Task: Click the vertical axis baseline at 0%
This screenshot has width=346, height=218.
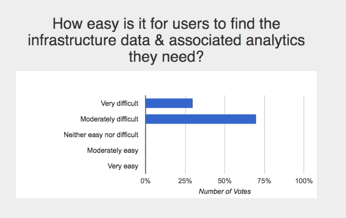Action: tap(146, 134)
